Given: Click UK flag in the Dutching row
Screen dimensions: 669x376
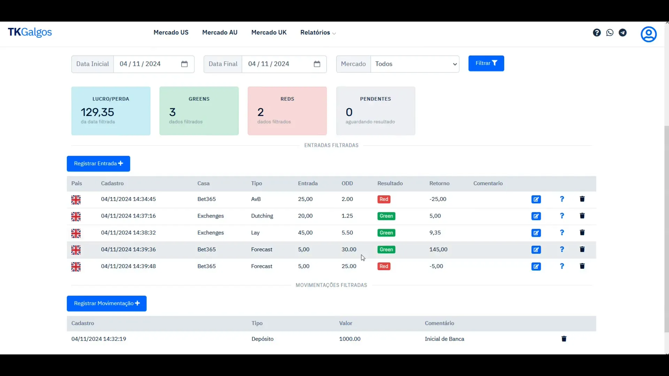Looking at the screenshot, I should point(76,217).
